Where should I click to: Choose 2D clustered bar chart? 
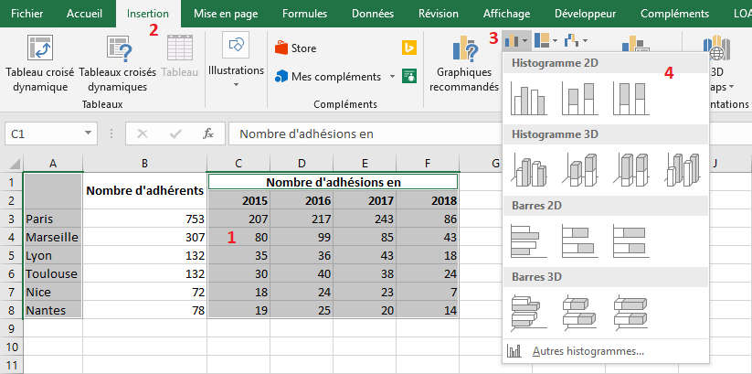[x=528, y=241]
